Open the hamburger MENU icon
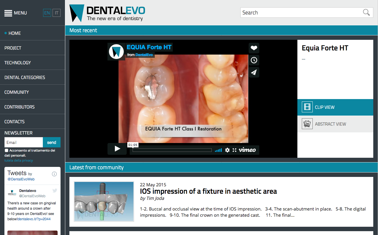The image size is (378, 235). pyautogui.click(x=8, y=13)
